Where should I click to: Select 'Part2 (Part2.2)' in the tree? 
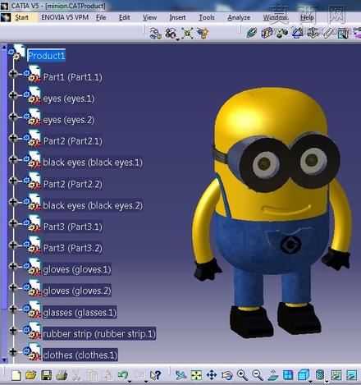(x=73, y=184)
